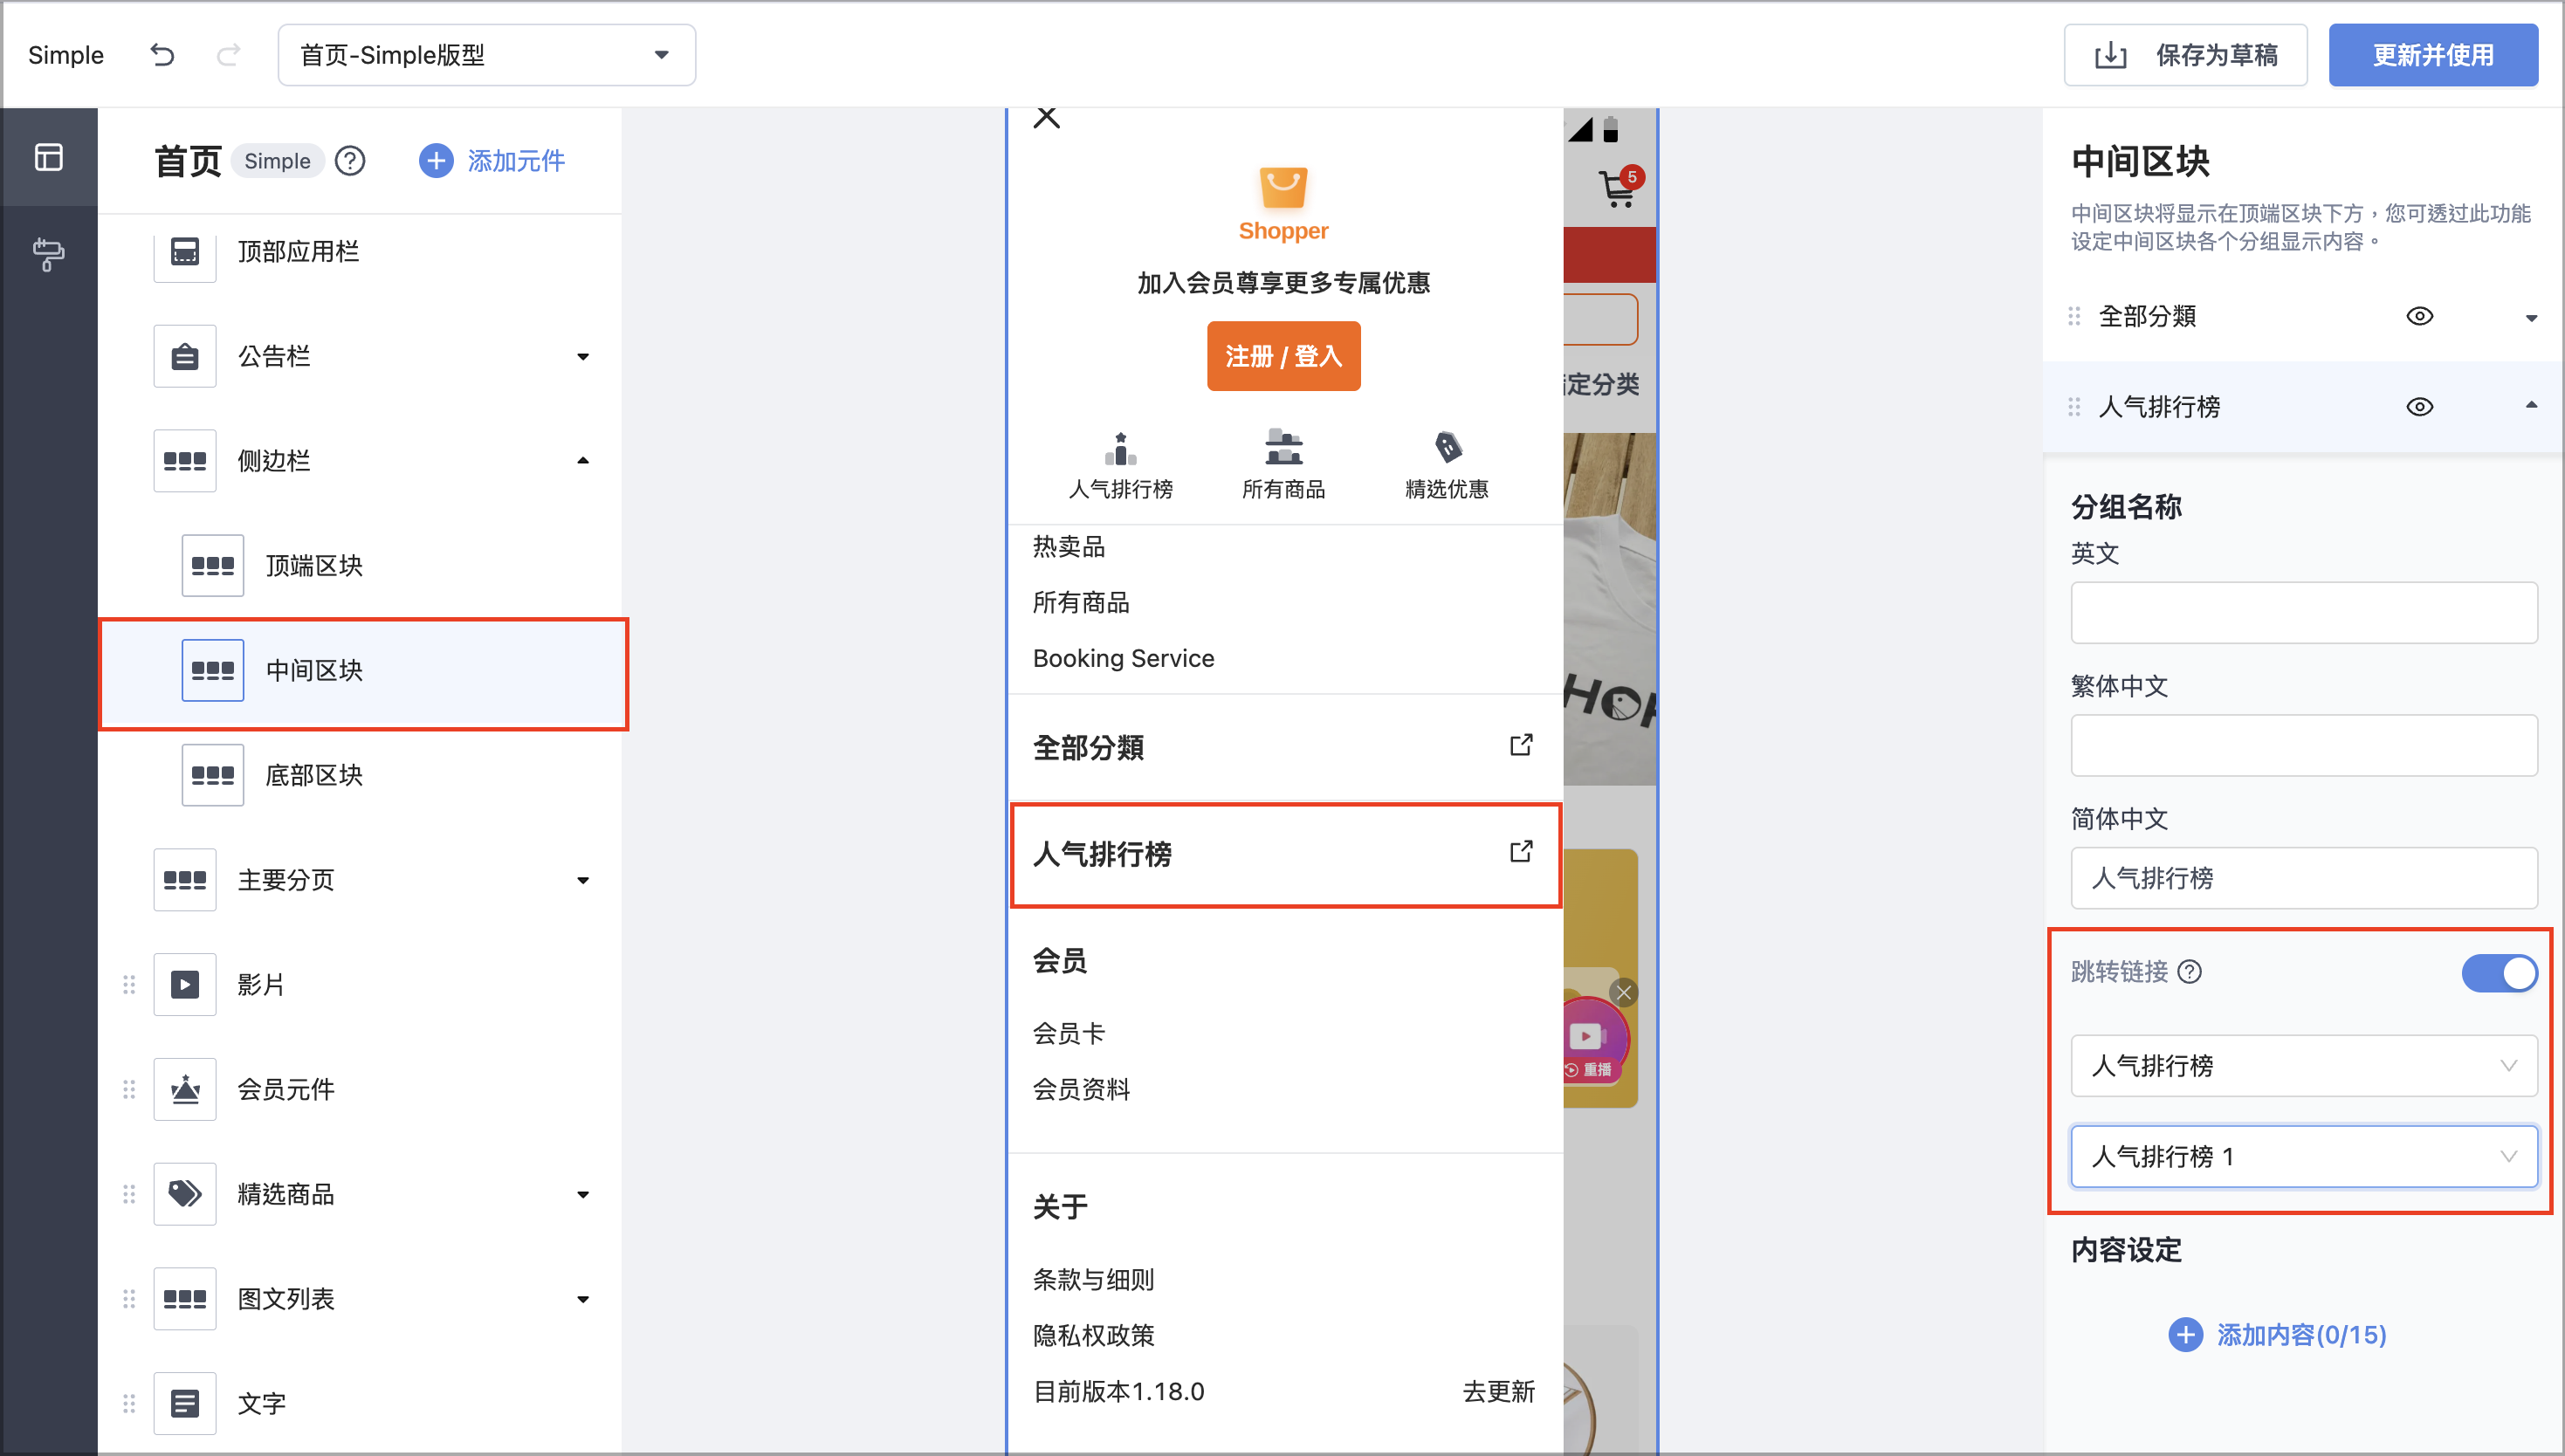Click the 注册 / 登入 button
Screen dimensions: 2565x1456
click(1284, 356)
